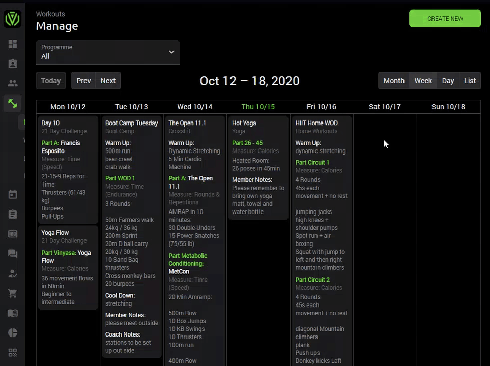Switch to Month view
Screen dimensions: 490x366
coord(394,81)
